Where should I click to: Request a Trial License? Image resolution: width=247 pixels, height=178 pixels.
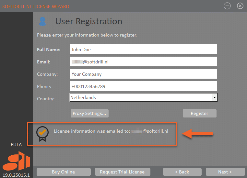click(x=122, y=172)
